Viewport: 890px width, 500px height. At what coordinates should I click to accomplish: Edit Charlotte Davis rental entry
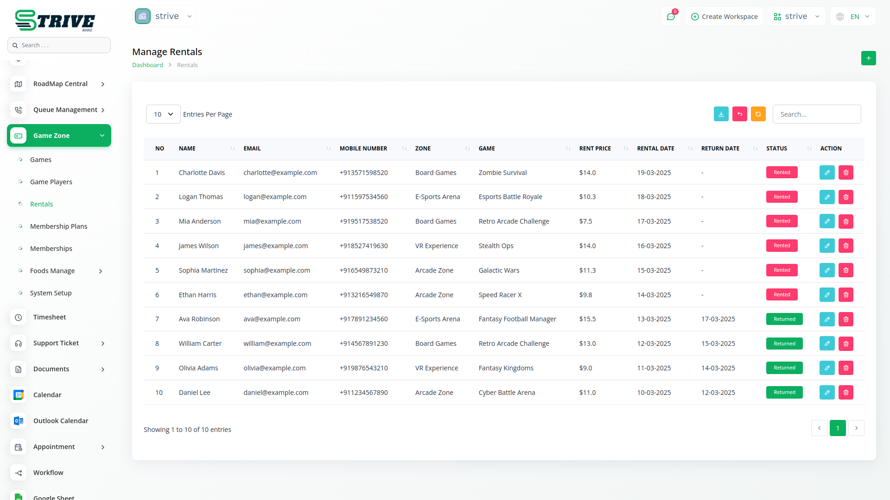pyautogui.click(x=827, y=172)
